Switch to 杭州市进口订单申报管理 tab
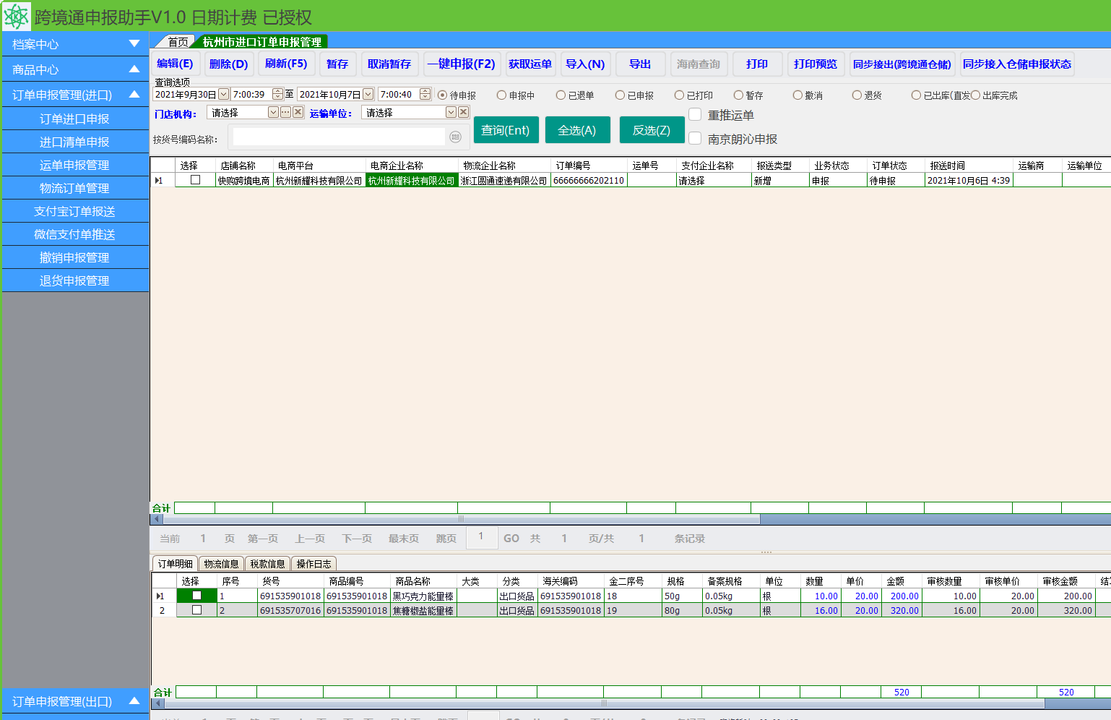 coord(261,42)
